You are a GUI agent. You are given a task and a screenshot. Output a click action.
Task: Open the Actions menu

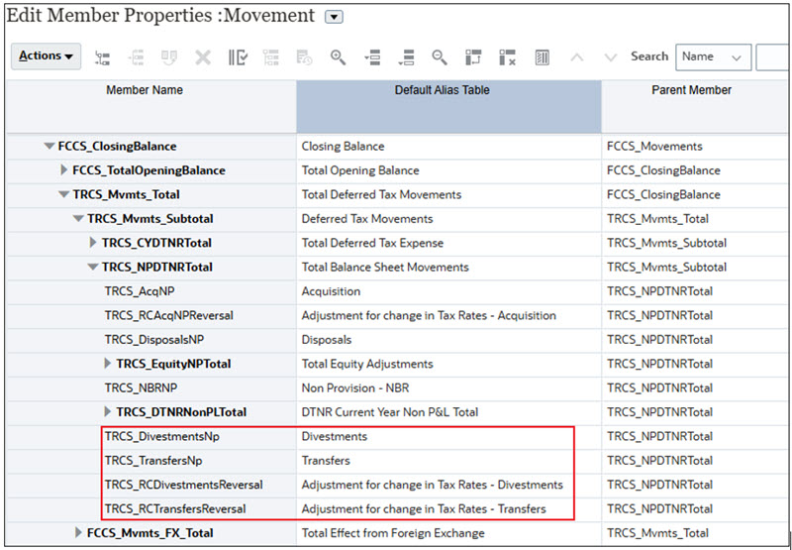(46, 56)
